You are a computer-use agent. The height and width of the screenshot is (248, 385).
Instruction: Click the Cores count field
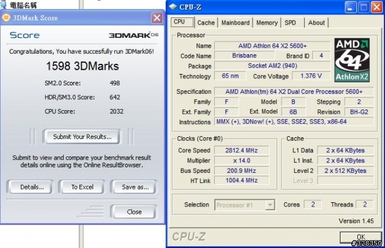tap(313, 205)
